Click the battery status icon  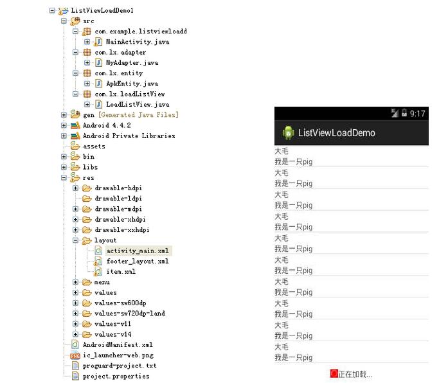[404, 113]
